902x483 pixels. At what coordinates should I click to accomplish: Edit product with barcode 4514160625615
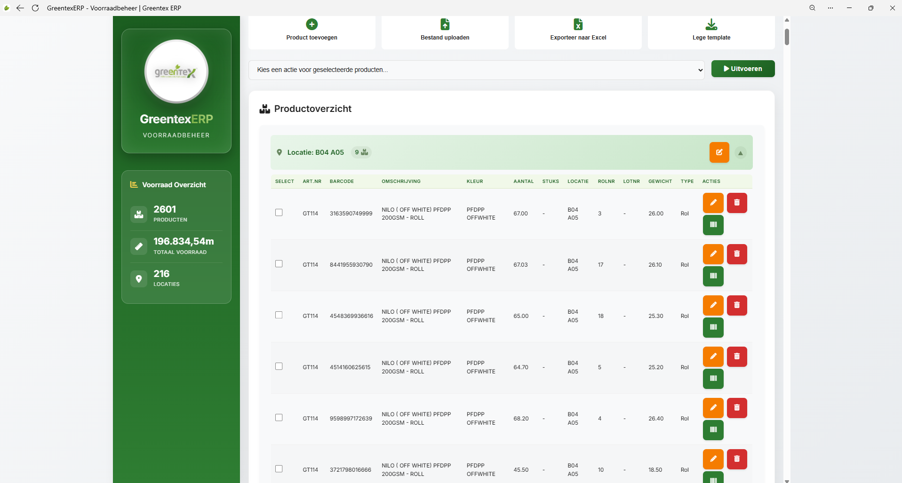[713, 356]
